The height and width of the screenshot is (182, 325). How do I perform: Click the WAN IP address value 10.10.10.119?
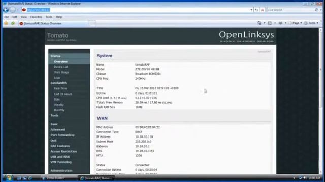coord(144,137)
